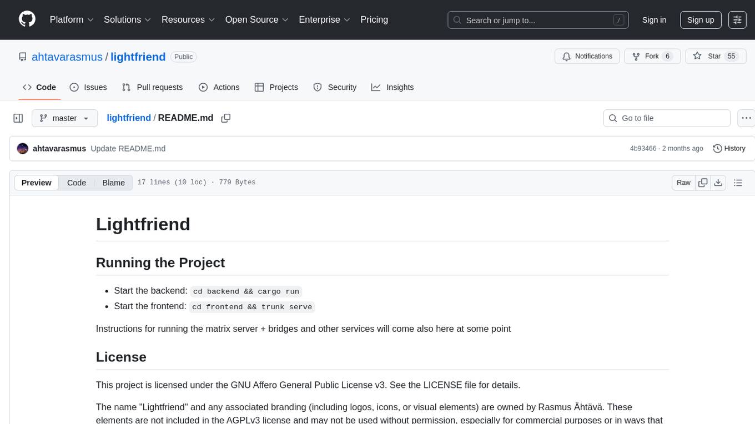Open the commit History link
The width and height of the screenshot is (755, 424).
(x=729, y=148)
